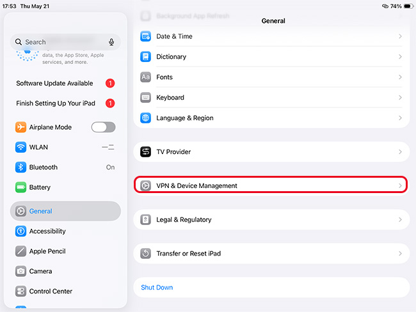Tap the Shut Down link

[157, 287]
